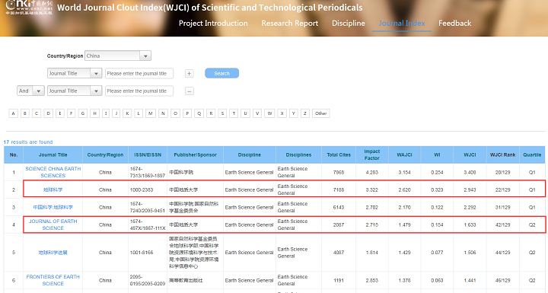Click the Quartile column header
Viewport: 548px width, 293px height.
point(532,154)
